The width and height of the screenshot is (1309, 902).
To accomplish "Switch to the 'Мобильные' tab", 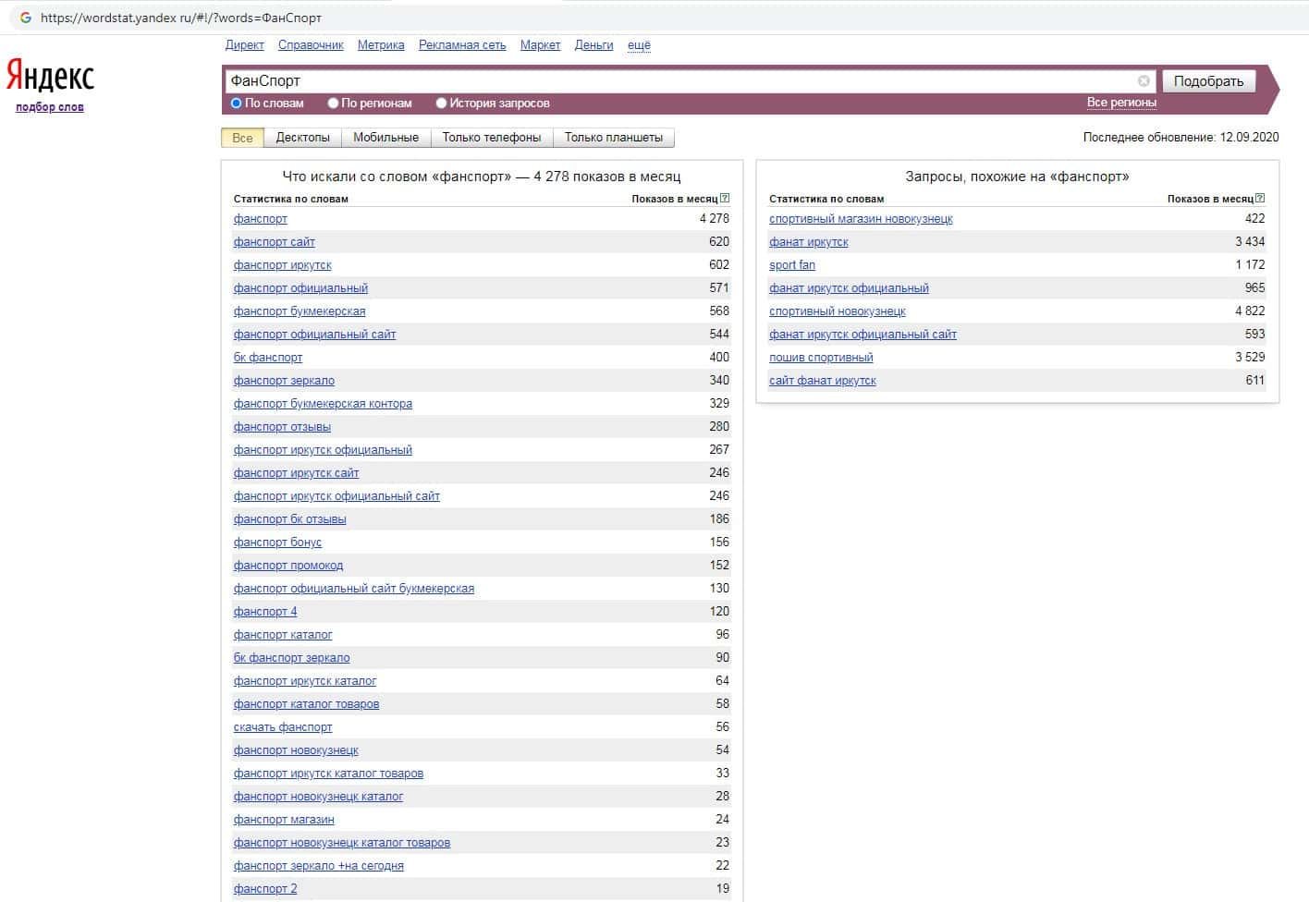I will coord(385,138).
